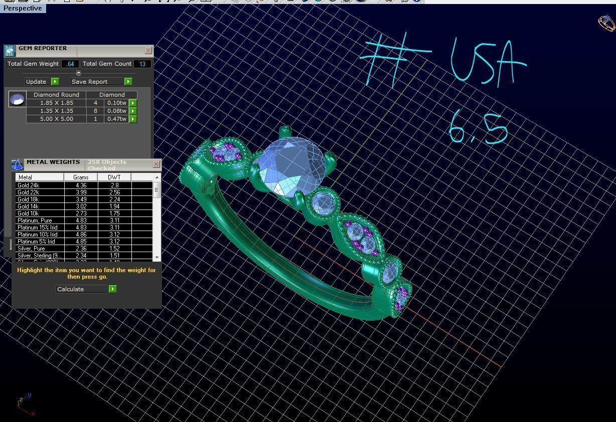
Task: Select the Gold 10k row
Action: coord(84,214)
